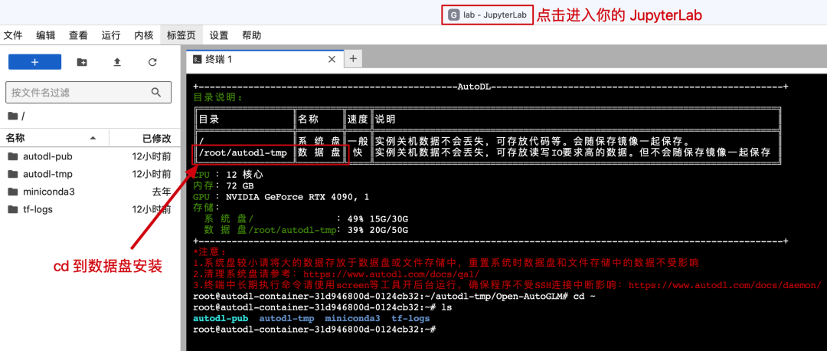Focus the file name filter field
Screen dimensions: 827x351
click(x=88, y=93)
